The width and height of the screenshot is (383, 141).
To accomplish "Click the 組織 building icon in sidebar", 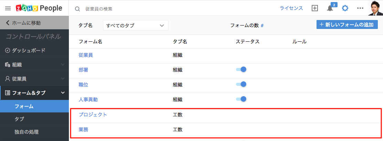I will pyautogui.click(x=7, y=65).
